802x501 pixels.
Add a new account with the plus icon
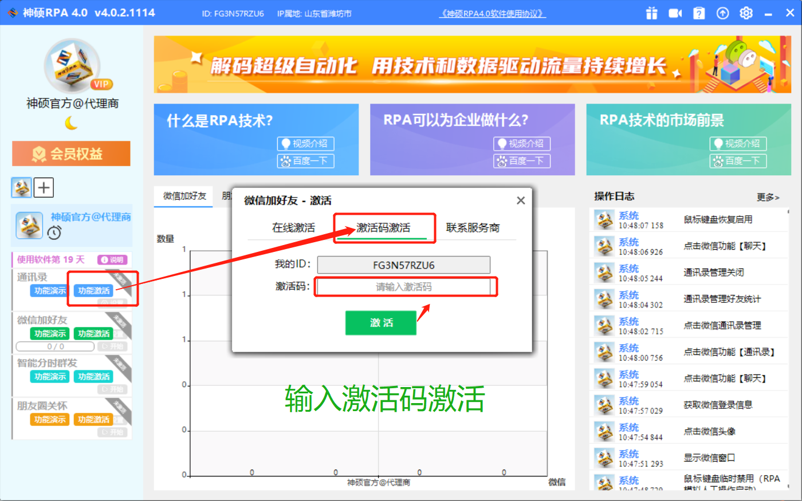(x=44, y=187)
